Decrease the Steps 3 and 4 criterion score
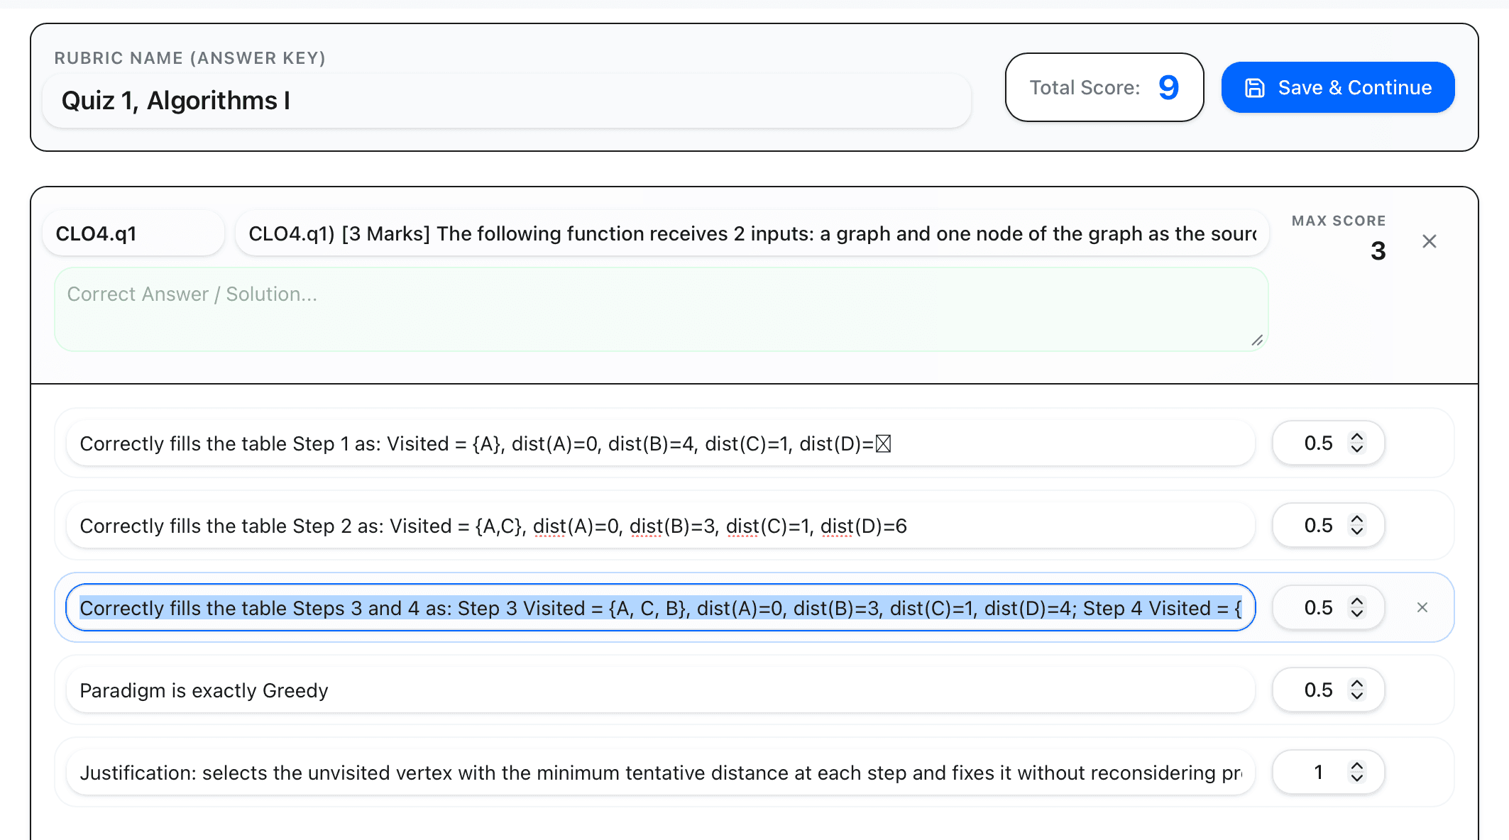 click(x=1357, y=614)
